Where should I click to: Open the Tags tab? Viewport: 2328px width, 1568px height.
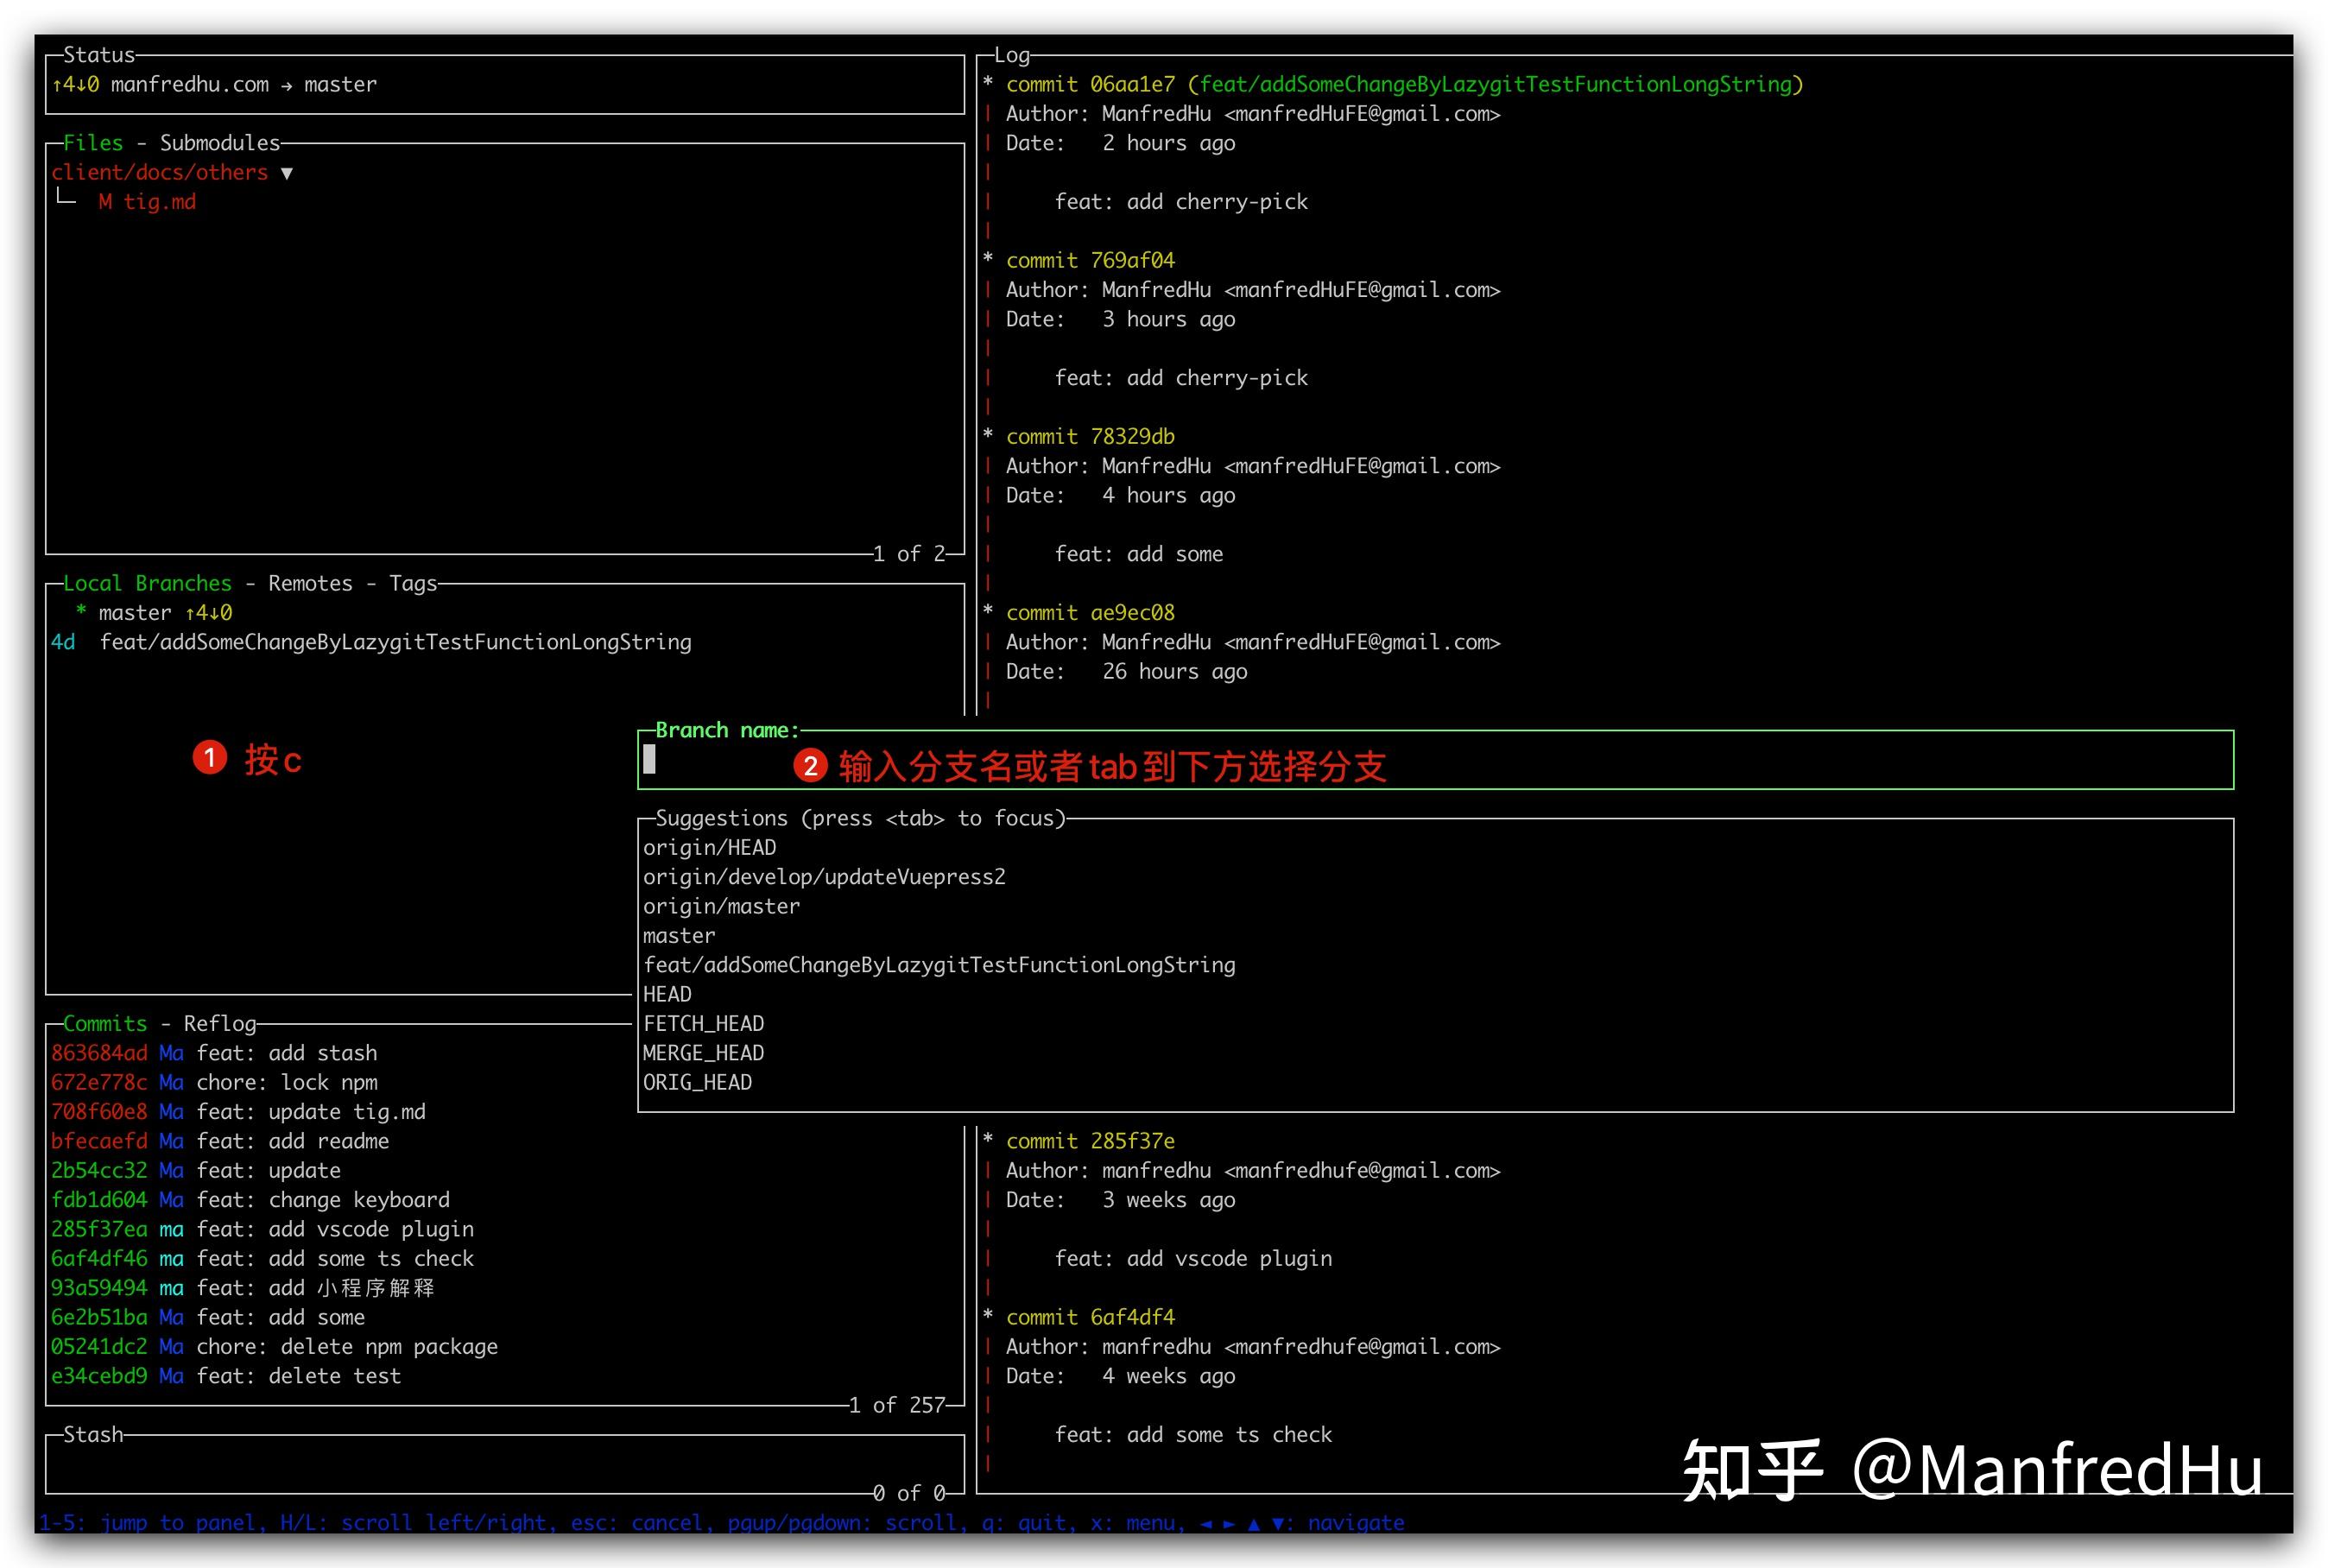click(413, 583)
